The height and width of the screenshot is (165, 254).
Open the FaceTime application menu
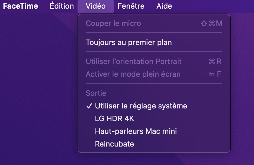point(20,6)
